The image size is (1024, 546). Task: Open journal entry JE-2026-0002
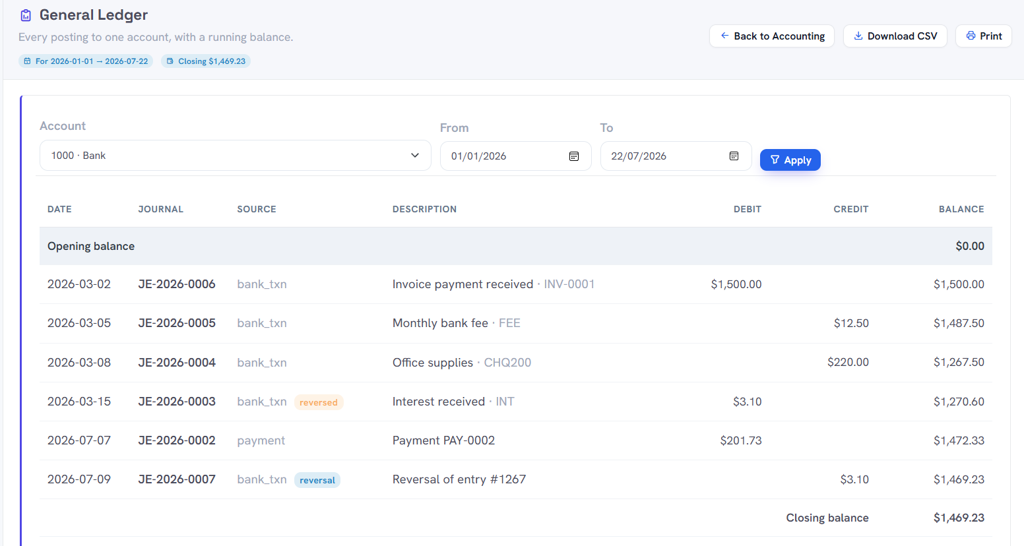coord(177,440)
